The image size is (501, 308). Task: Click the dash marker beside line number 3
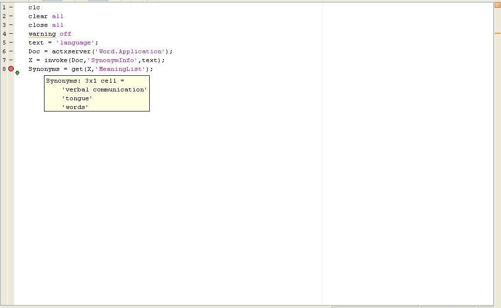click(x=11, y=25)
